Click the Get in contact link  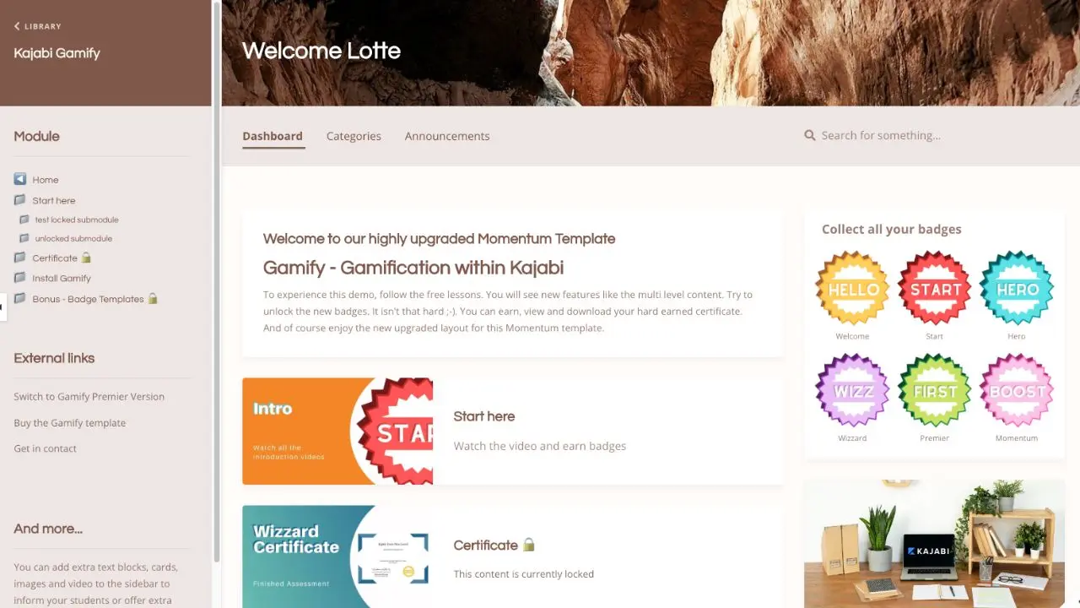[x=45, y=448]
